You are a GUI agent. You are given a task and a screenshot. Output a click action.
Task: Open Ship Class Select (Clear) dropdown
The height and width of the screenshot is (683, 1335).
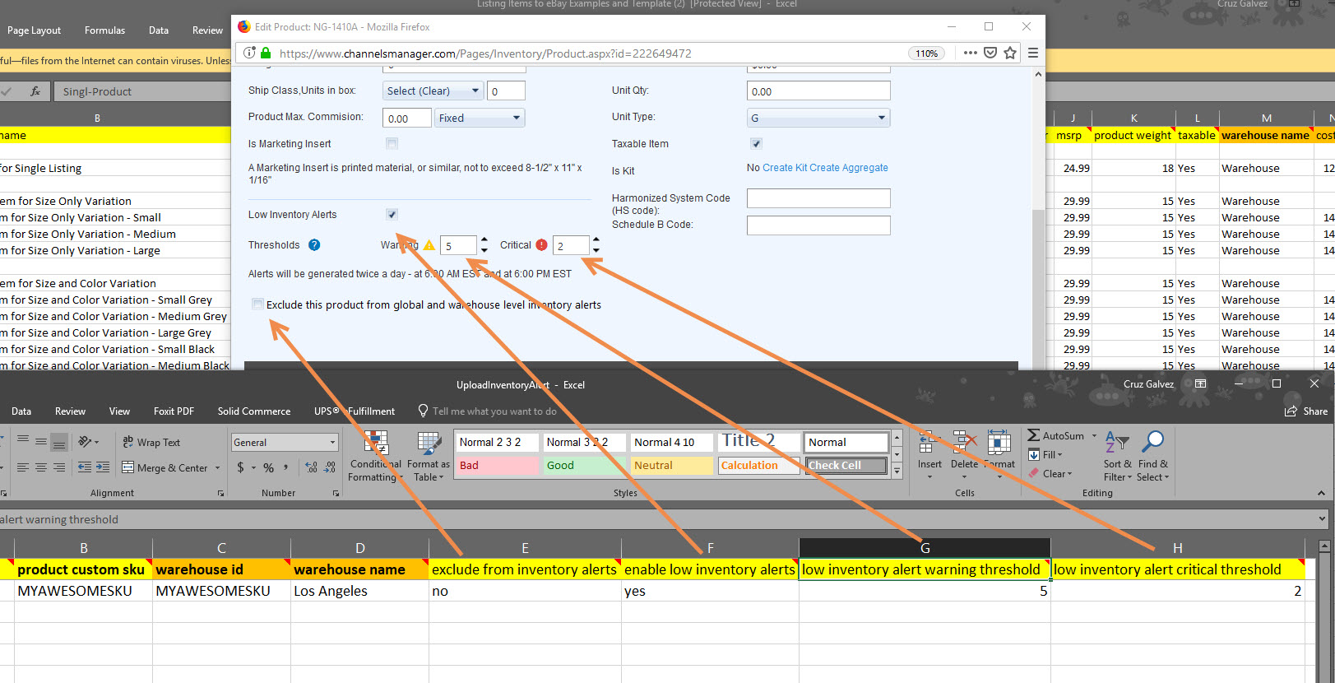433,91
